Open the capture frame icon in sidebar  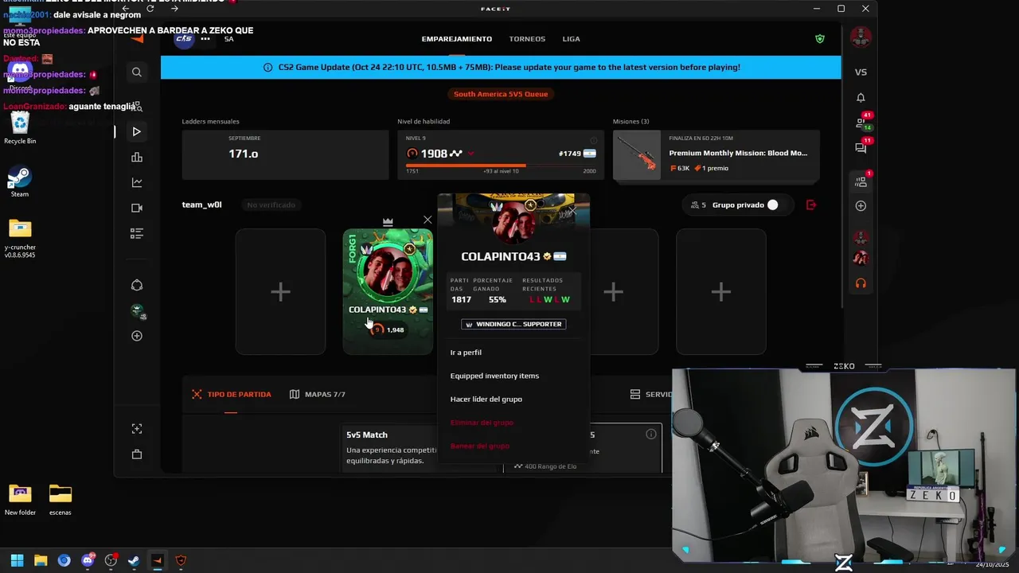(x=137, y=429)
